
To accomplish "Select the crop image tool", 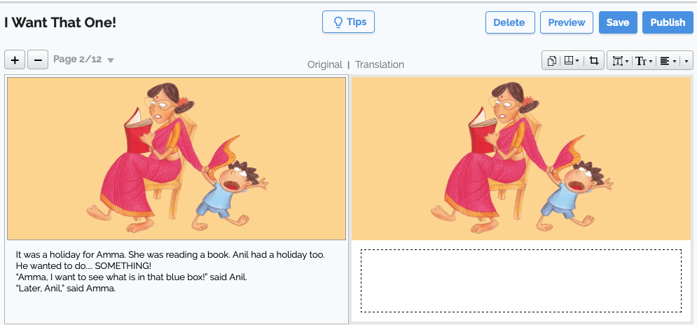I will click(x=593, y=61).
